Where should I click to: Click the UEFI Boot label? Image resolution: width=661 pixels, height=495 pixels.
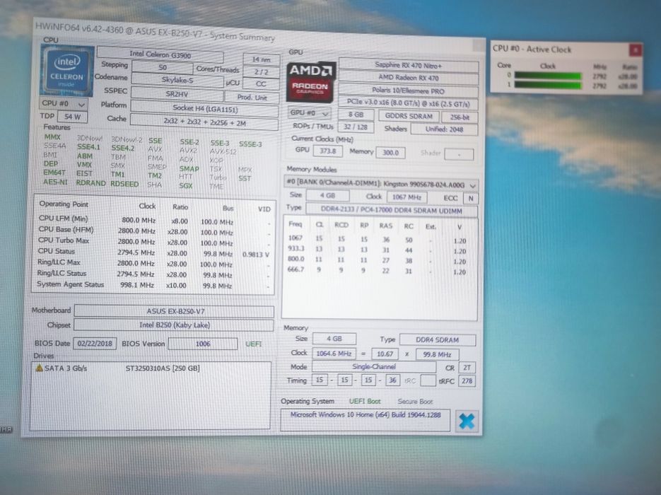(x=365, y=401)
